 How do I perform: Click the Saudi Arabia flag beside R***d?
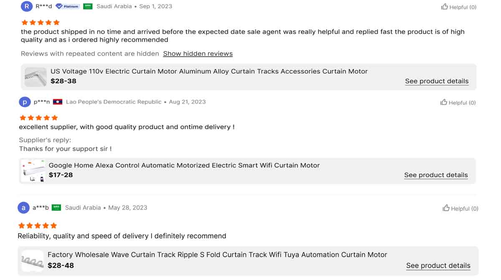click(x=88, y=6)
